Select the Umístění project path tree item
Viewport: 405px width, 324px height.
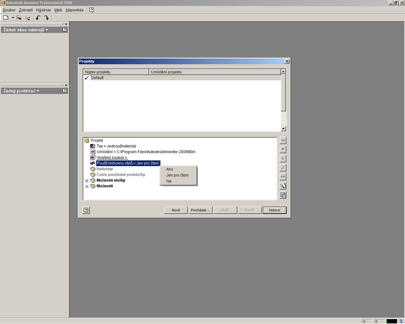146,152
